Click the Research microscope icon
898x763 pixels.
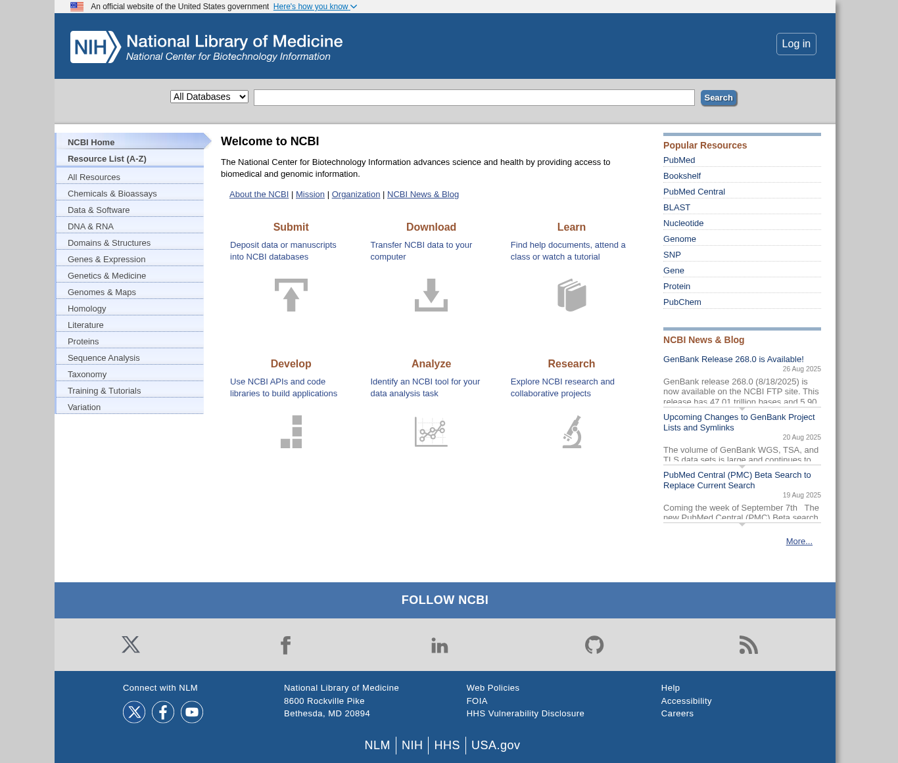tap(572, 432)
